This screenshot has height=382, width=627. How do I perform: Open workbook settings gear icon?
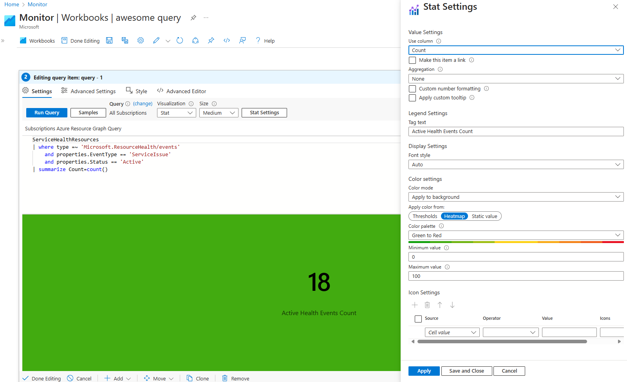[x=141, y=40]
